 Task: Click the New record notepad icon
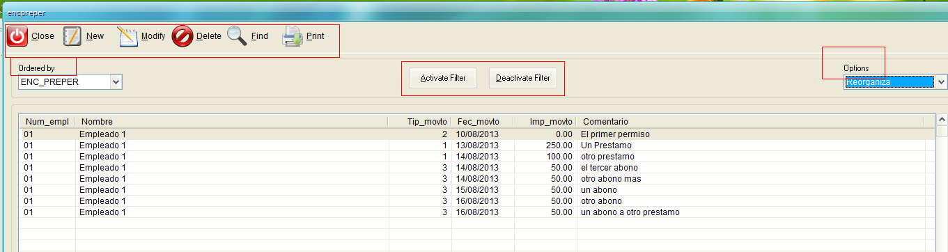pos(72,36)
